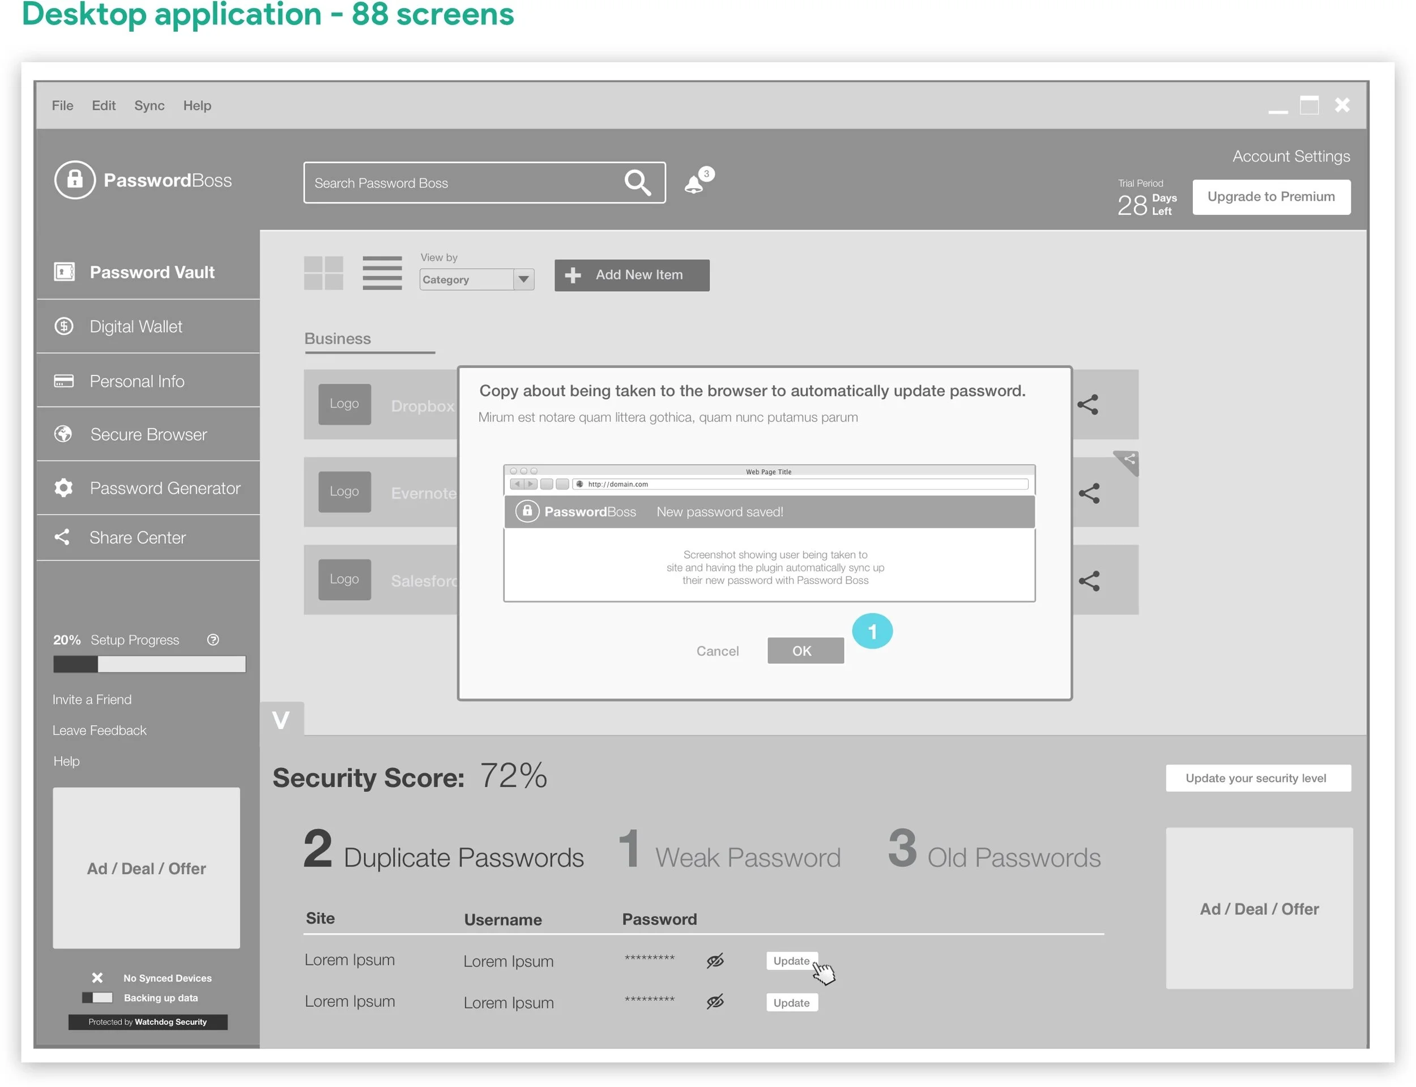Viewport: 1416px width, 1087px height.
Task: Click the Username column header
Action: (502, 920)
